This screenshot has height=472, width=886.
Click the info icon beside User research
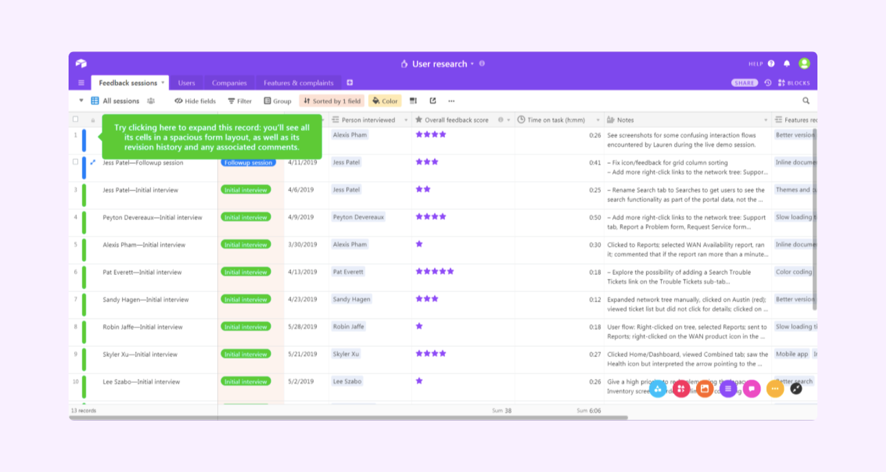[482, 64]
